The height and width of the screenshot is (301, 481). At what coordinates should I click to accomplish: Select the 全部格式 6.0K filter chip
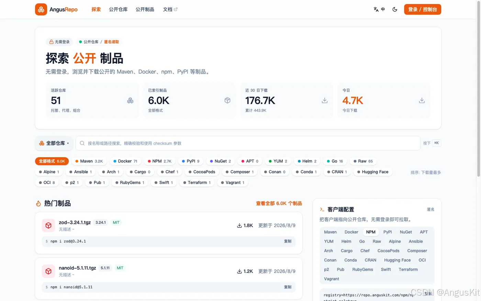point(52,161)
